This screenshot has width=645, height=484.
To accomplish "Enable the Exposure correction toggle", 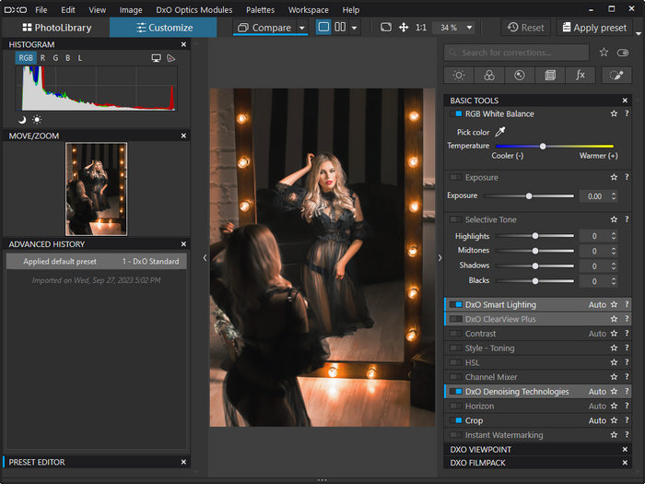I will click(455, 178).
